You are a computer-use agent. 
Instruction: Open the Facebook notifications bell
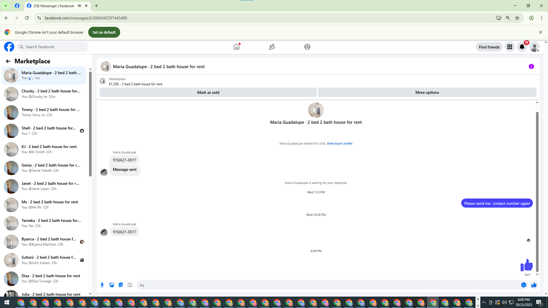[522, 47]
